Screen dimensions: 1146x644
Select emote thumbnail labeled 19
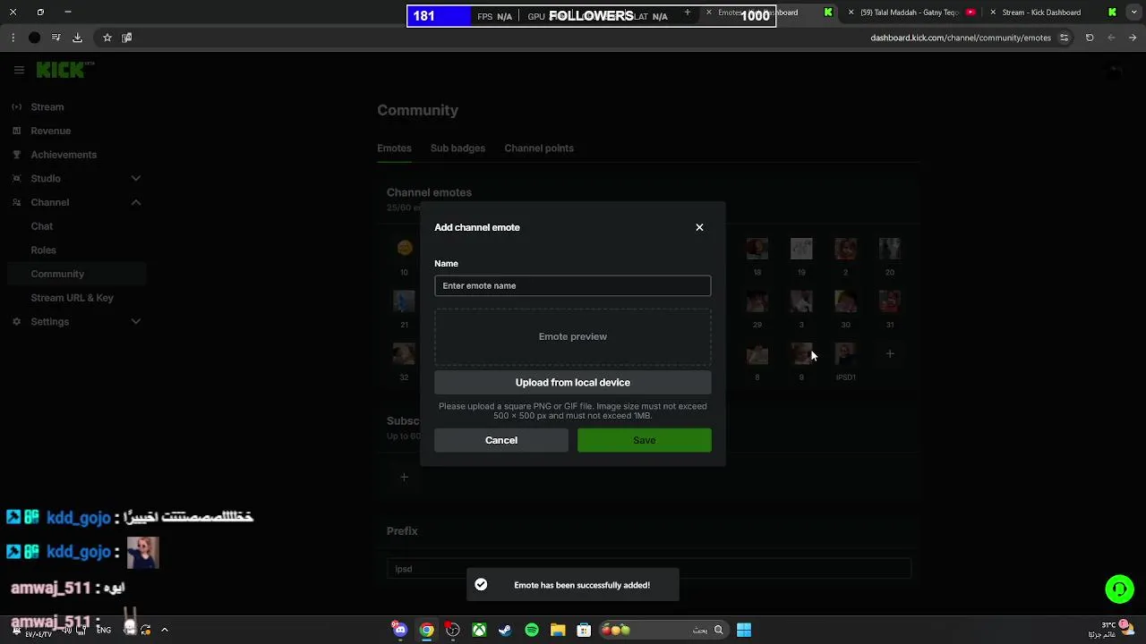coord(801,249)
